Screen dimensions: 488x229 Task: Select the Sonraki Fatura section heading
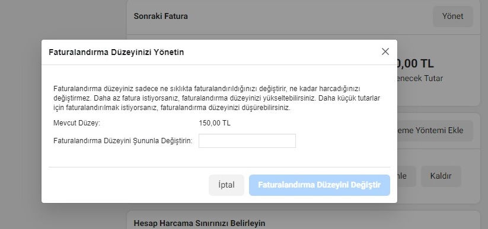click(x=161, y=16)
